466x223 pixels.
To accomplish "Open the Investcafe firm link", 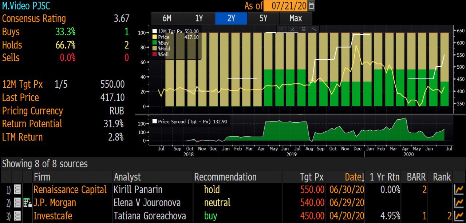I will pyautogui.click(x=53, y=216).
